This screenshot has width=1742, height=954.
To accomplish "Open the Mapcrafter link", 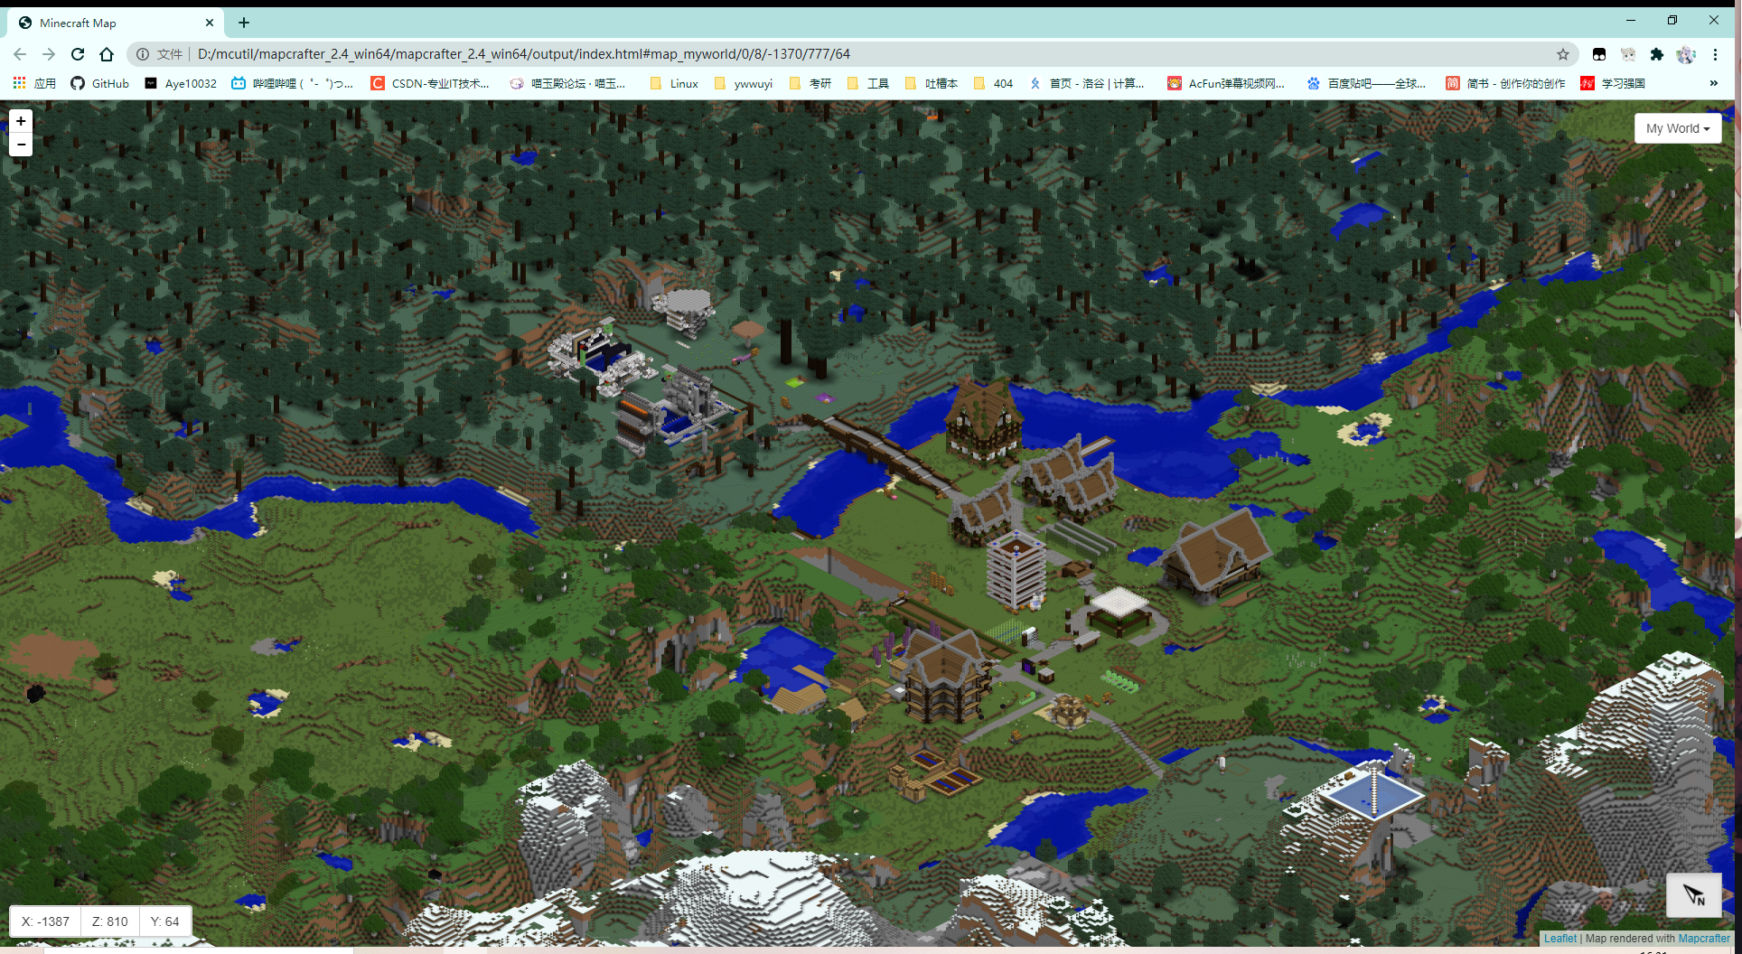I will click(1704, 939).
